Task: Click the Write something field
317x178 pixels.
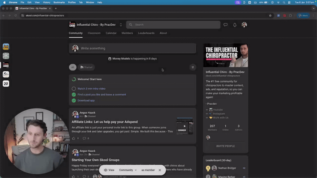Action: coord(132,49)
